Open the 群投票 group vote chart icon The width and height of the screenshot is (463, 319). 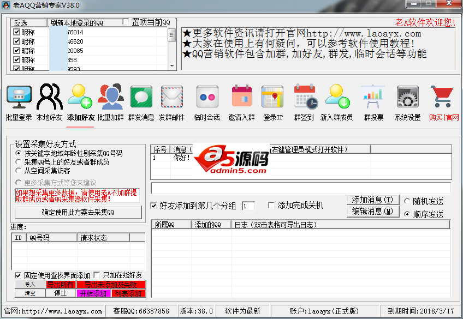point(373,98)
